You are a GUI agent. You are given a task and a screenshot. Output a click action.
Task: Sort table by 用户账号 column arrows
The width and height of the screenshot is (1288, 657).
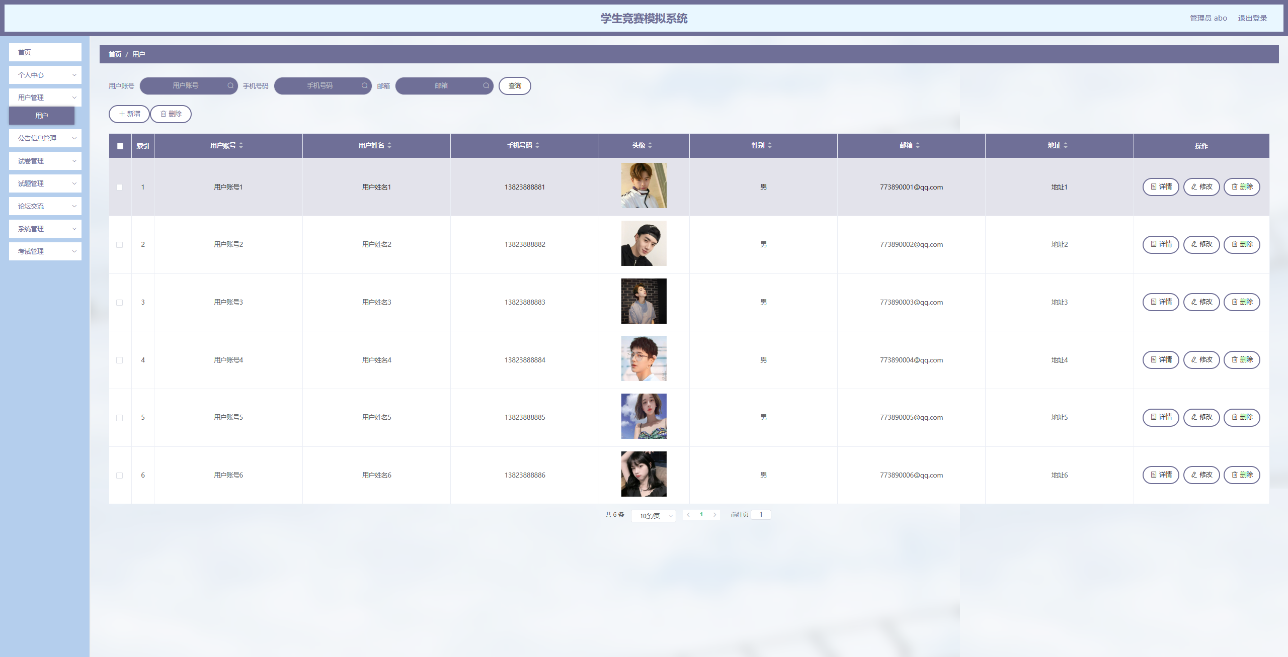tap(241, 145)
